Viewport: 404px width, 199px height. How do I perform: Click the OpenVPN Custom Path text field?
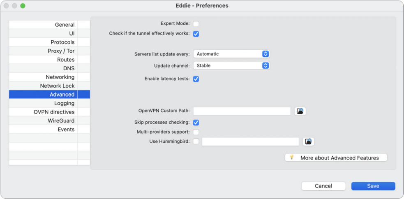[242, 111]
